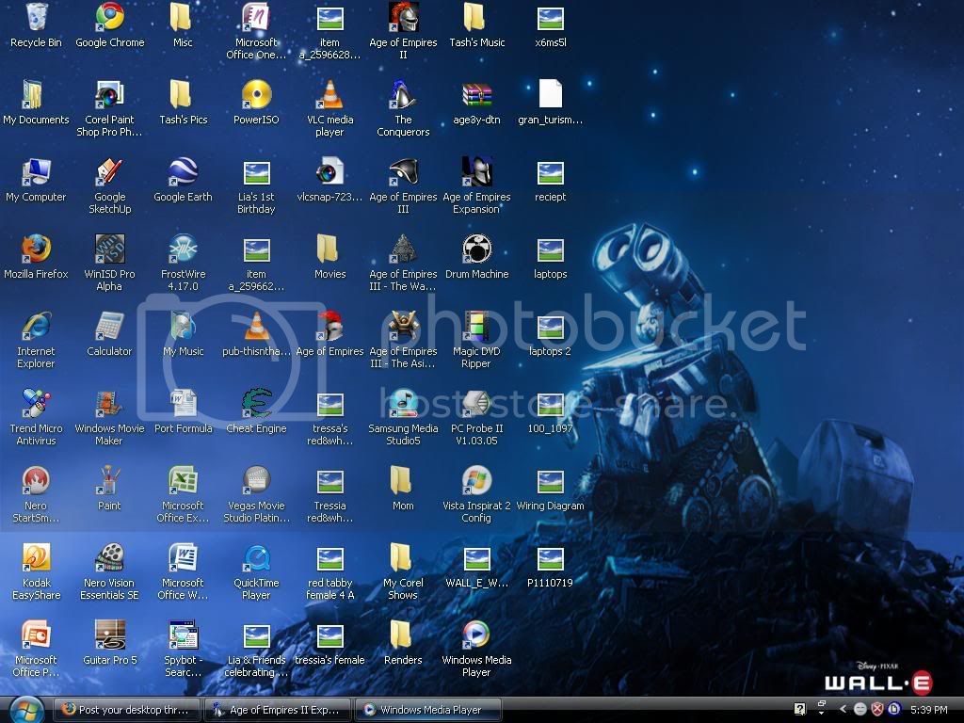Click the Windows Start button
The height and width of the screenshot is (723, 964).
(x=26, y=710)
